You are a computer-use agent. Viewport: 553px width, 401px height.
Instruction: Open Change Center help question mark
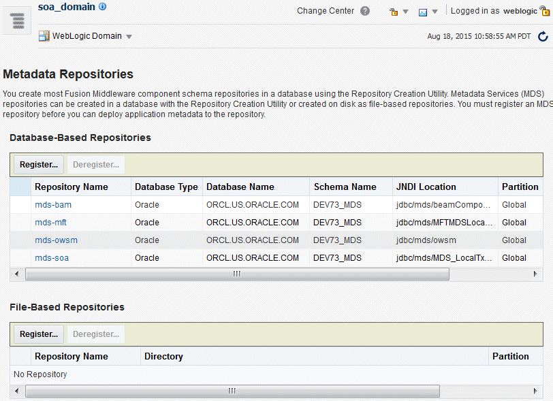[x=365, y=11]
